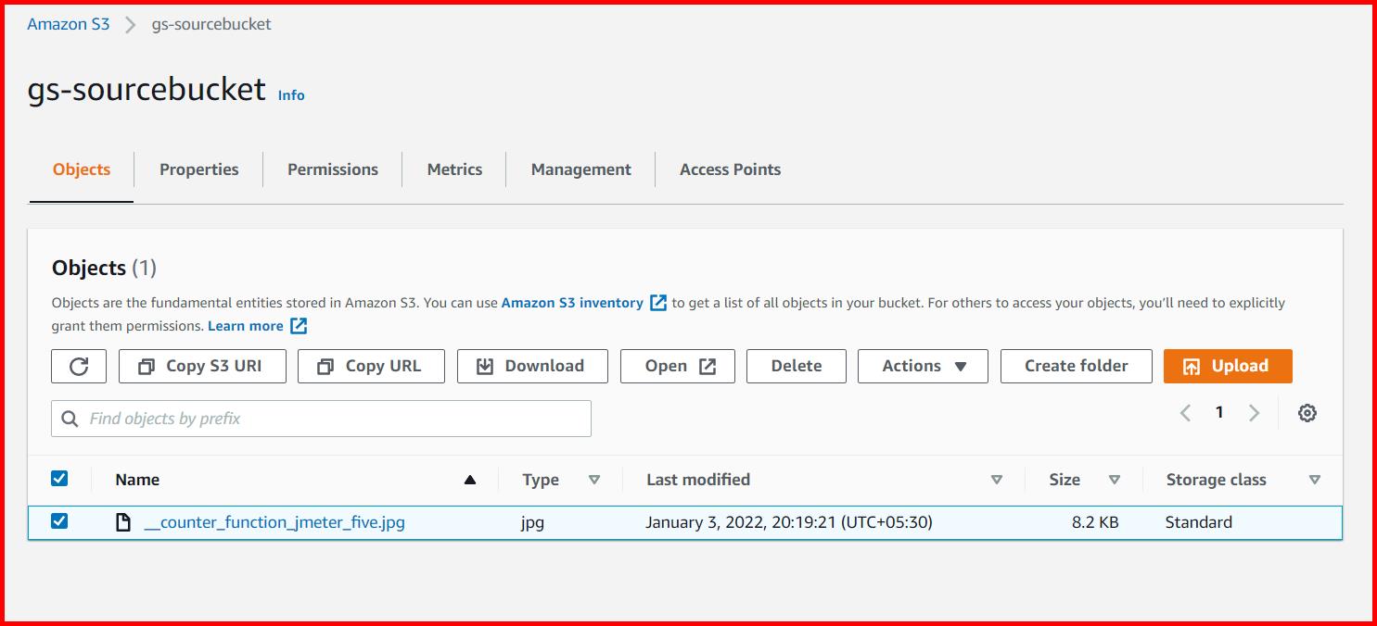Click the refresh objects list icon
The height and width of the screenshot is (626, 1377).
pyautogui.click(x=79, y=366)
